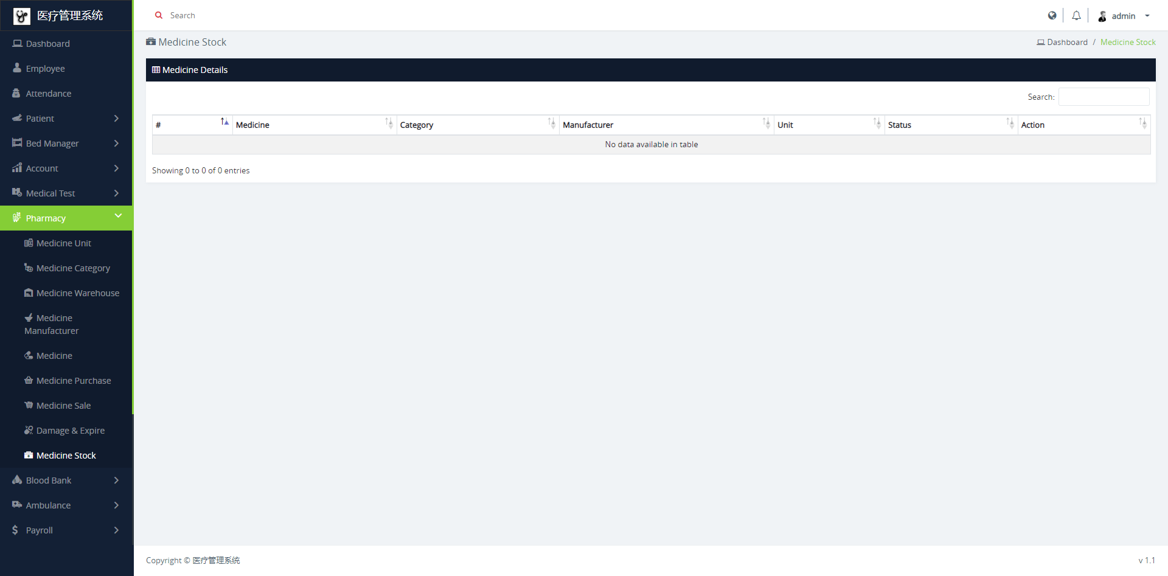Image resolution: width=1168 pixels, height=576 pixels.
Task: Click the notification bell icon
Action: [1076, 16]
